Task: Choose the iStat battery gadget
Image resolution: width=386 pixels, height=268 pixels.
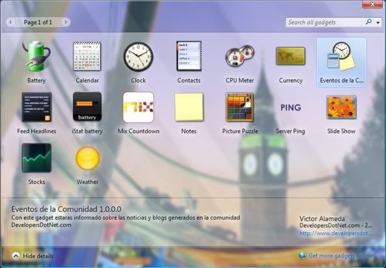Action: (87, 107)
